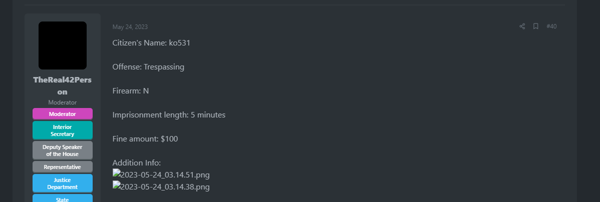
Task: Open the post permalink #40
Action: pyautogui.click(x=551, y=26)
